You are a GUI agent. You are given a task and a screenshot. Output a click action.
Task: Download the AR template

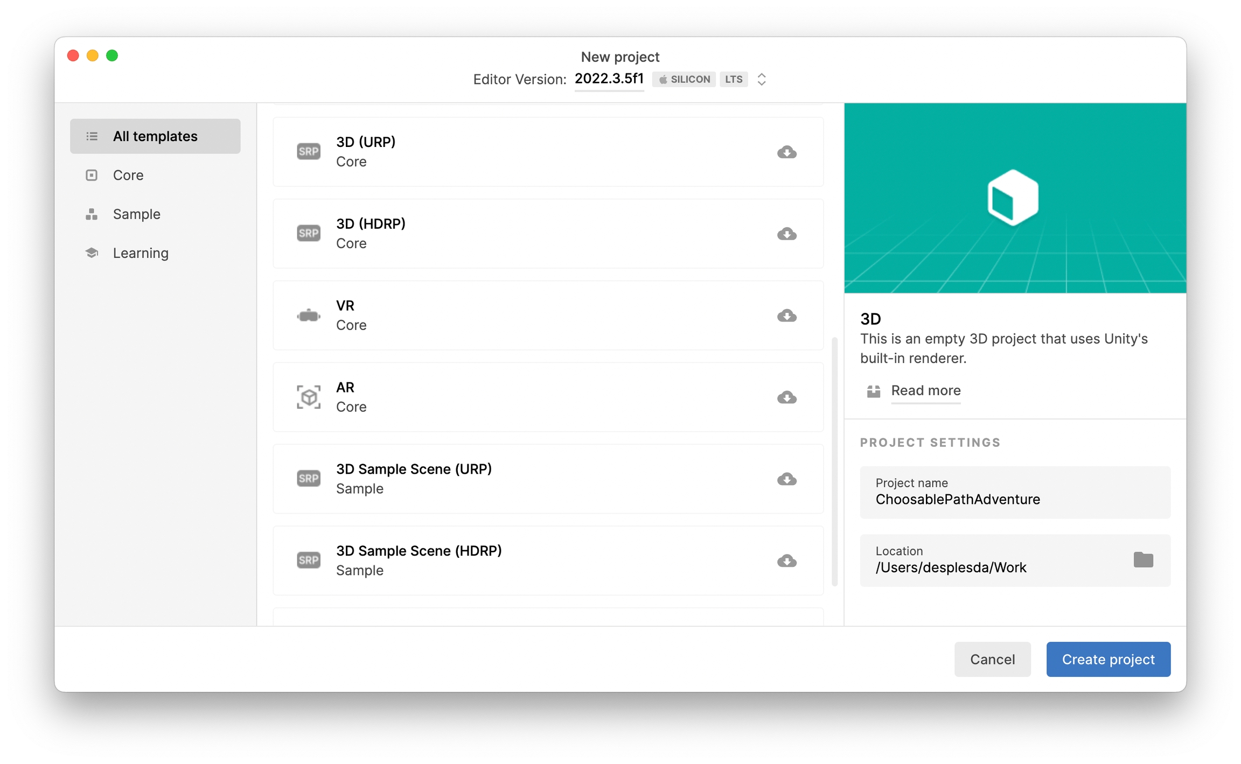pyautogui.click(x=786, y=397)
